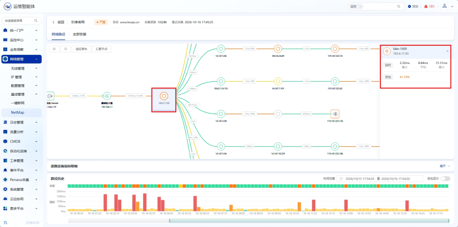The width and height of the screenshot is (458, 227).
Task: Expand the 统一门户 sidebar menu
Action: (x=21, y=30)
